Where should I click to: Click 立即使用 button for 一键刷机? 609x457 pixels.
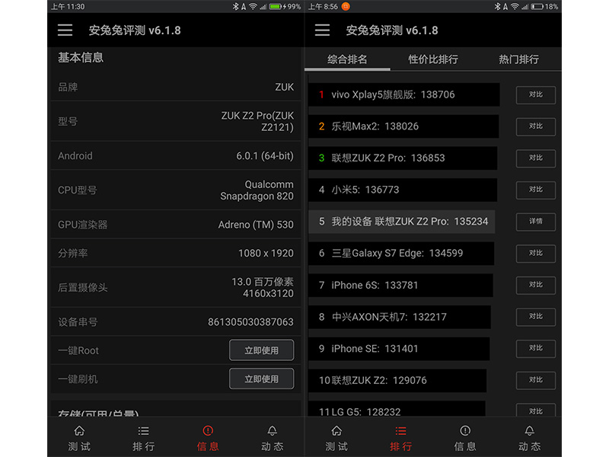pos(261,379)
